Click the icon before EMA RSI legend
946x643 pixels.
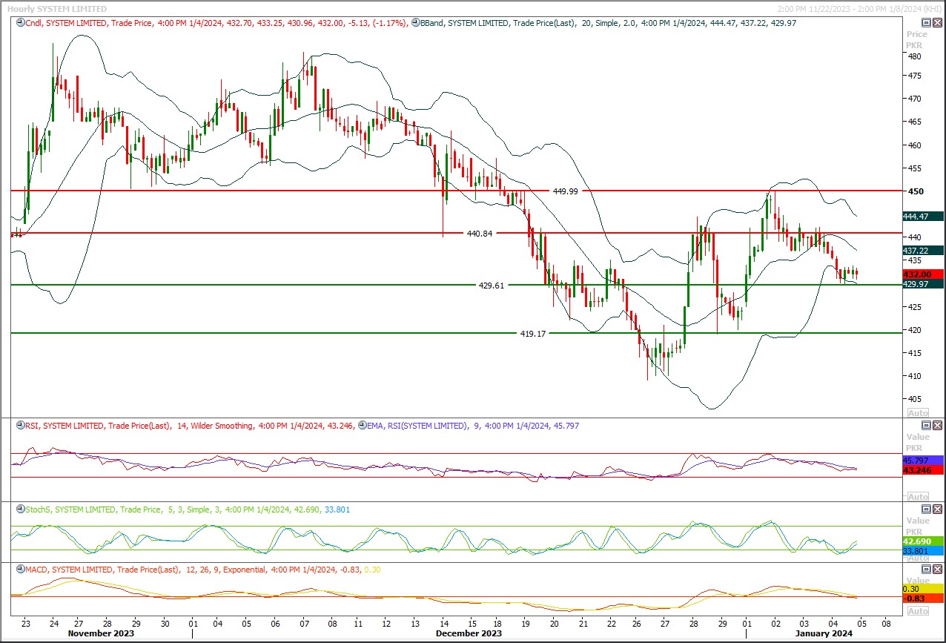coord(362,426)
